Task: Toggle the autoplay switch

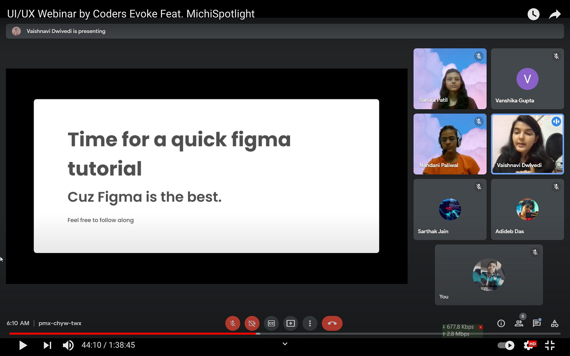Action: [x=506, y=345]
